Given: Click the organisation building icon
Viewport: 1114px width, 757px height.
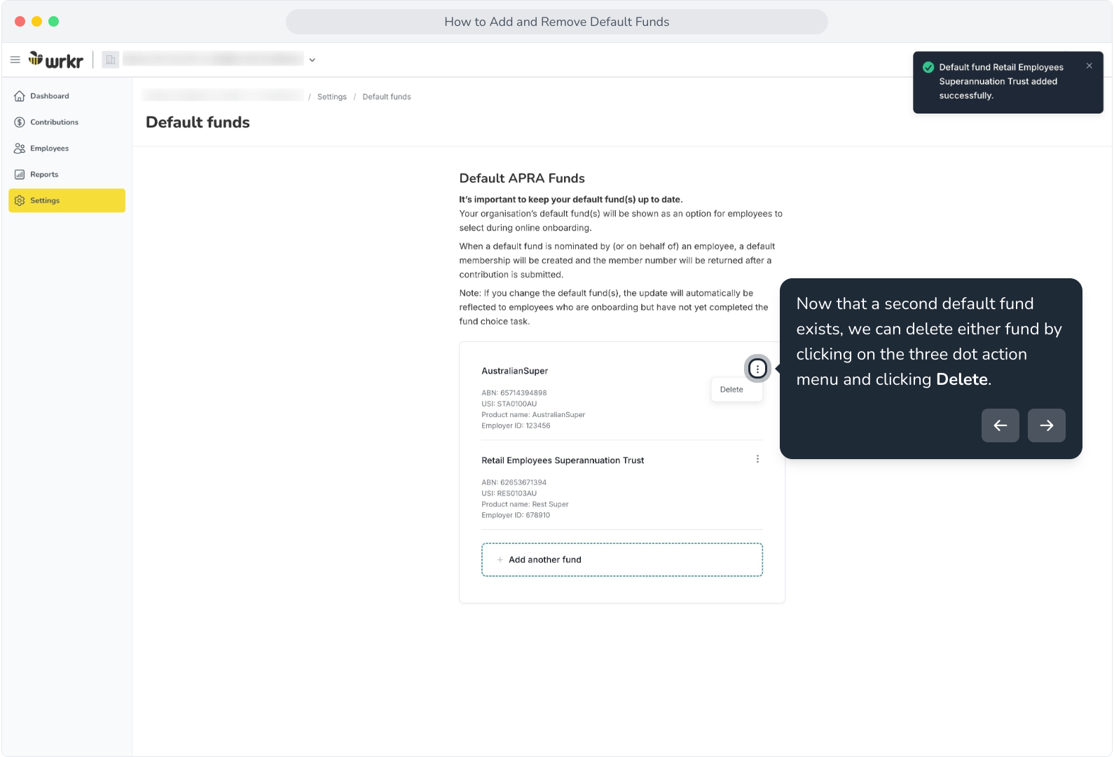Looking at the screenshot, I should [111, 60].
